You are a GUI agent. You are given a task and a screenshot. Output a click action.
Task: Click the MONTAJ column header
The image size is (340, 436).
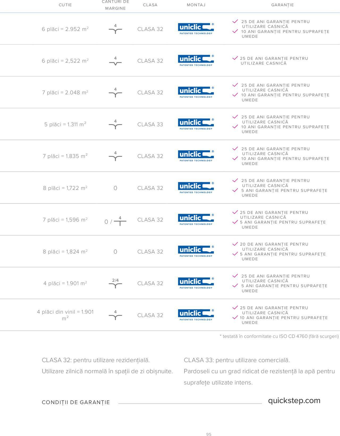[196, 5]
